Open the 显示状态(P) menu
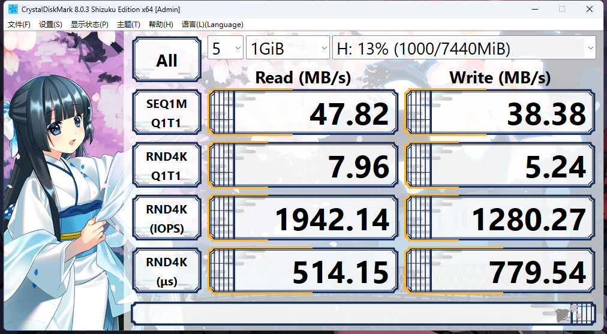 point(89,25)
